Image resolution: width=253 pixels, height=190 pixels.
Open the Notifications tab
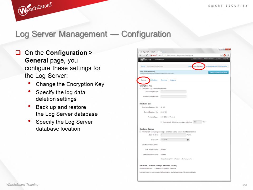(x=153, y=80)
